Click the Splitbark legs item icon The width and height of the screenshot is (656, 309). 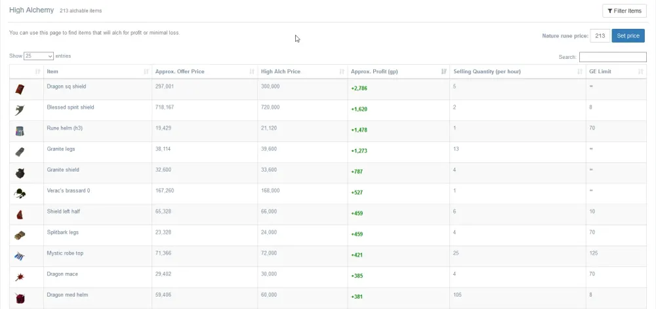click(20, 236)
